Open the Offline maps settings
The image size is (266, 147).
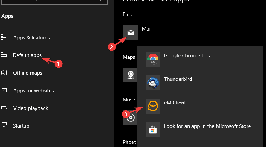pyautogui.click(x=28, y=73)
